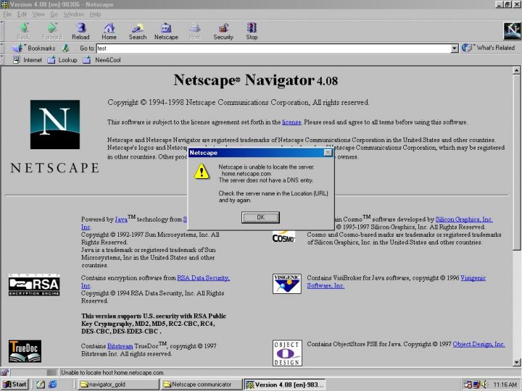Click the My Netscape toolbar icon
522x391 pixels.
click(x=166, y=31)
